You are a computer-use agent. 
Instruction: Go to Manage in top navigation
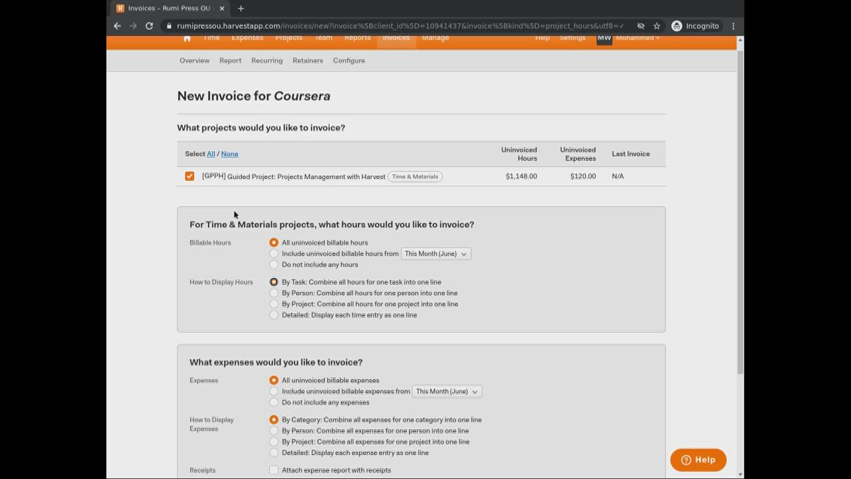point(435,38)
